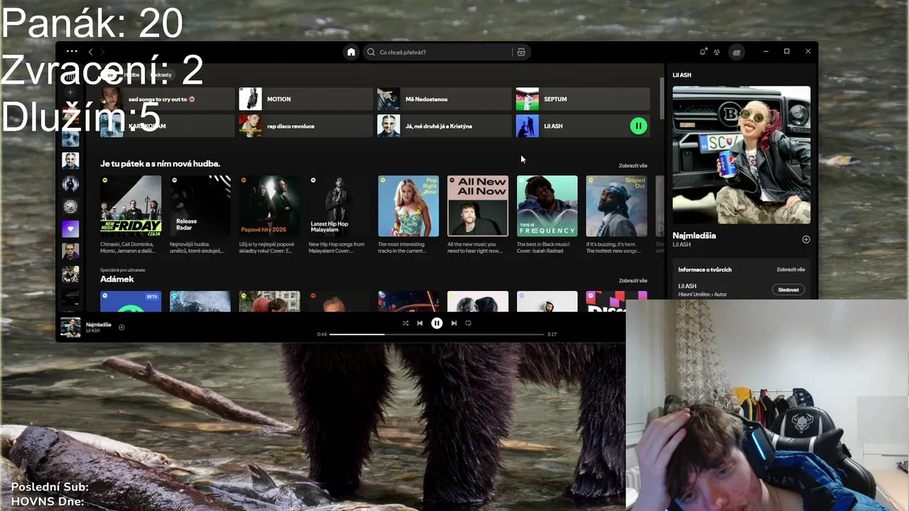
Task: Select the Hudba filter chip
Action: [x=132, y=75]
